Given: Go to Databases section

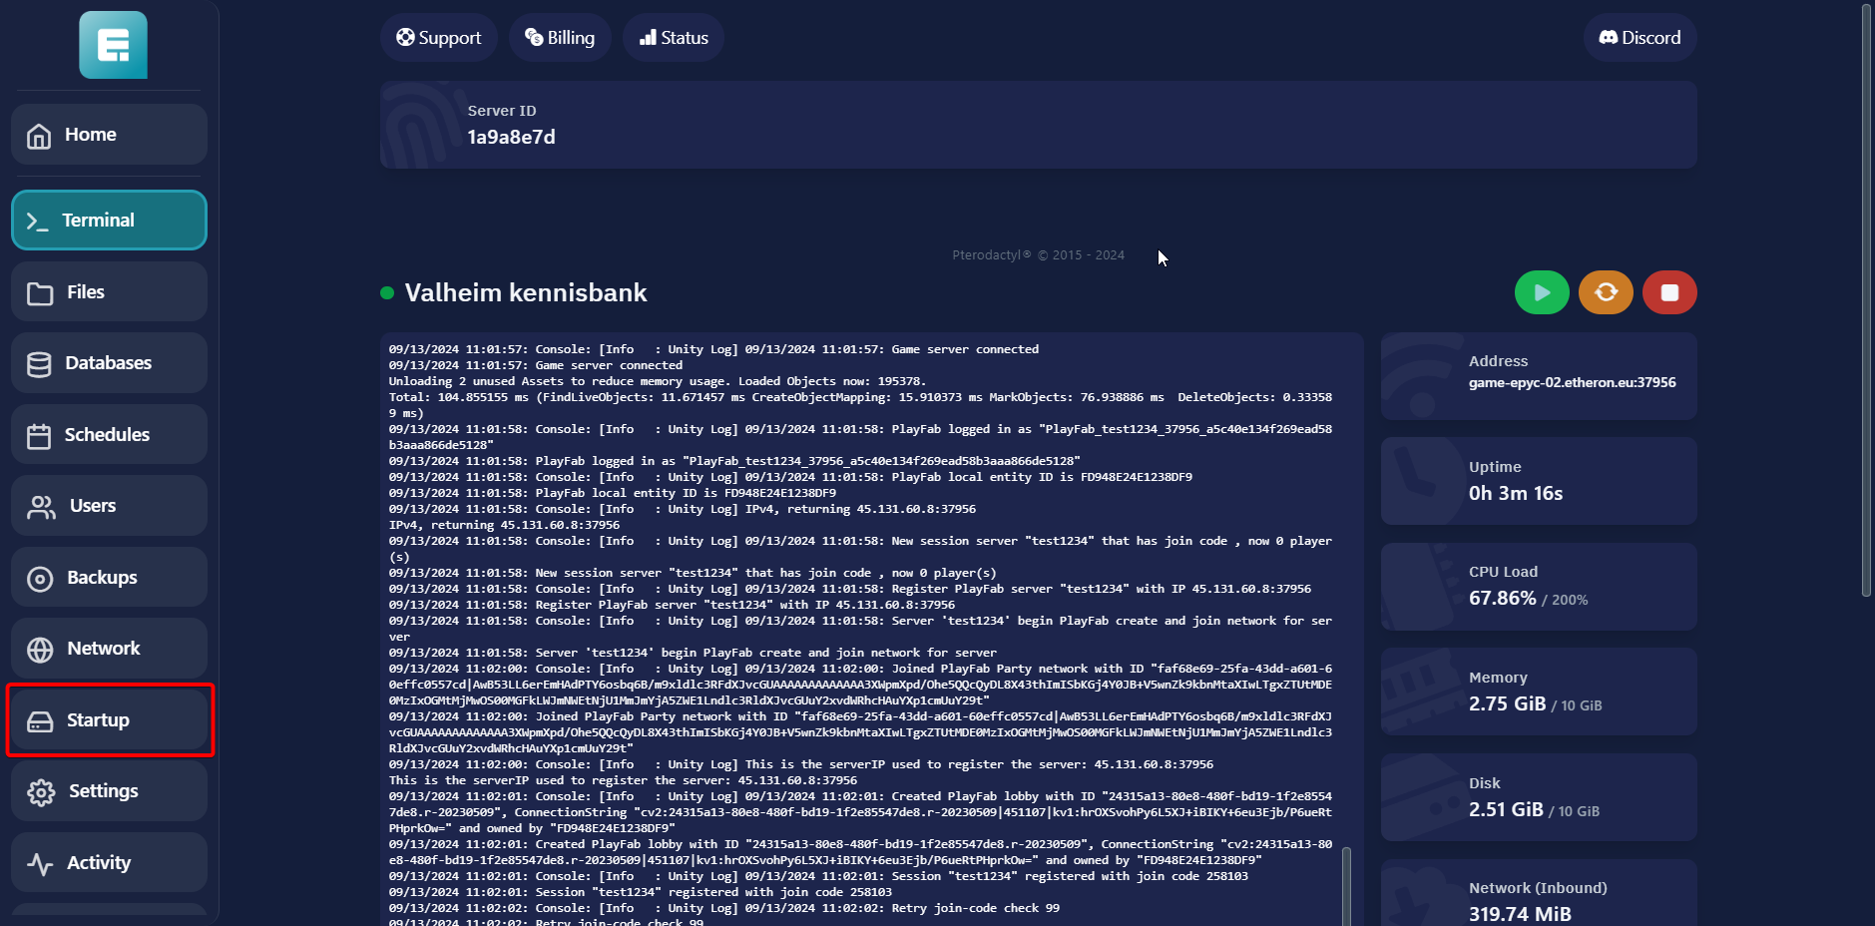Looking at the screenshot, I should [x=109, y=363].
